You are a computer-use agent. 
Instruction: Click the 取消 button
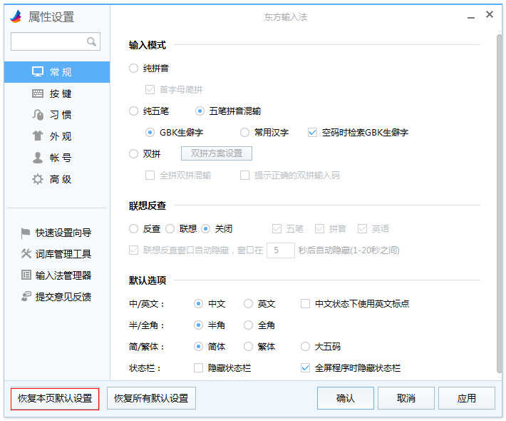(x=406, y=398)
